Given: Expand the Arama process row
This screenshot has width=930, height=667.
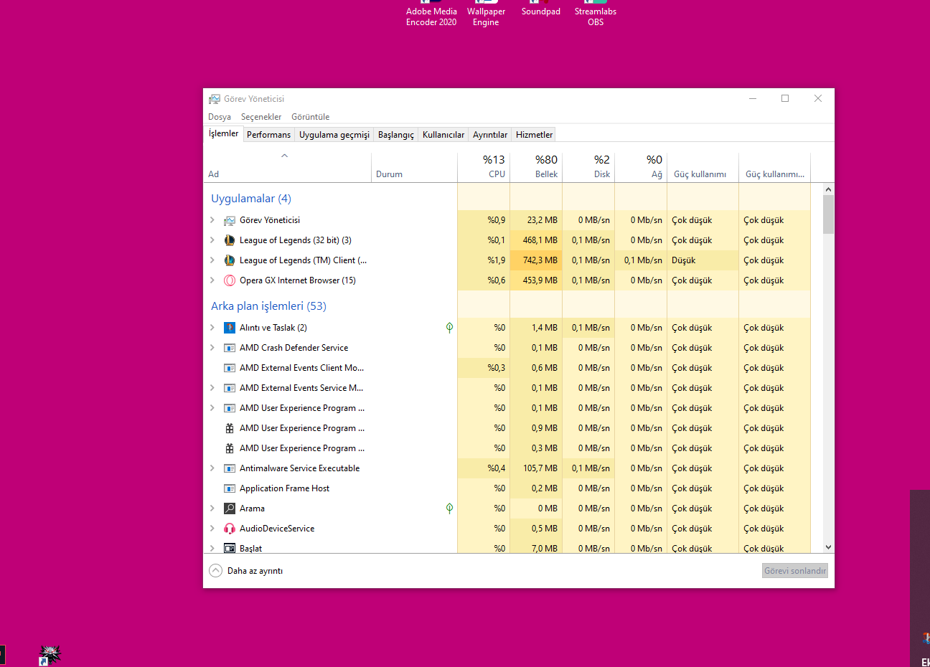Looking at the screenshot, I should click(x=212, y=508).
